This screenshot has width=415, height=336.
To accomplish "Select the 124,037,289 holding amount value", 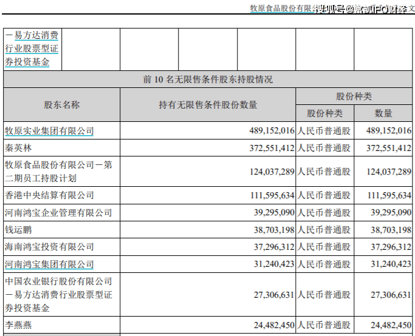I will pos(272,172).
